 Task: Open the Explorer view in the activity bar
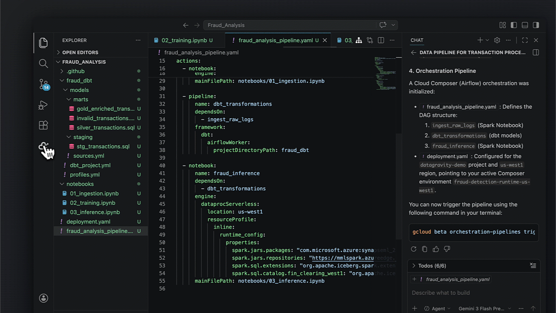(43, 43)
